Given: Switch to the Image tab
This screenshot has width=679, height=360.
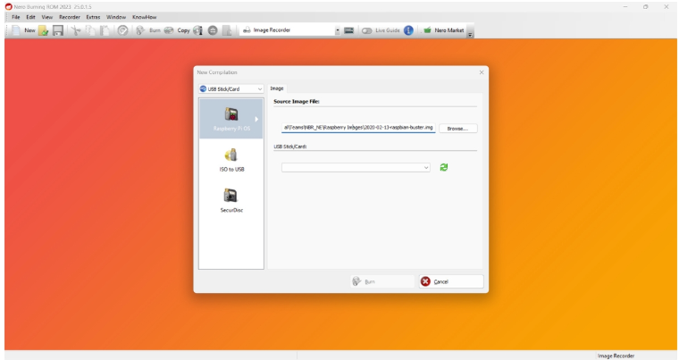Looking at the screenshot, I should 277,88.
